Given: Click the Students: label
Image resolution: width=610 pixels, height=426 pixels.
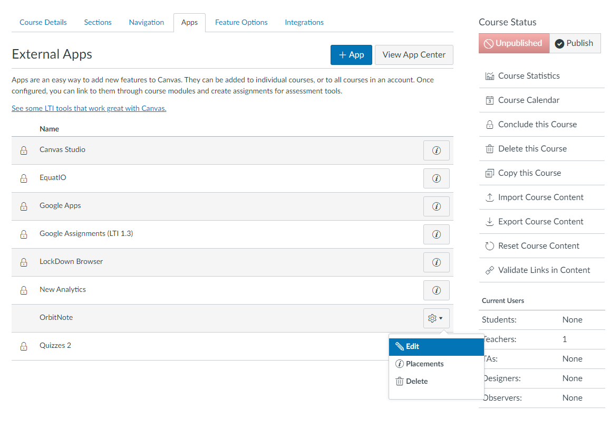Looking at the screenshot, I should pos(499,320).
